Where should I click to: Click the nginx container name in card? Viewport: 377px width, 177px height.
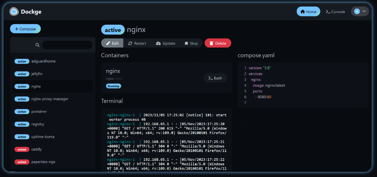point(113,71)
